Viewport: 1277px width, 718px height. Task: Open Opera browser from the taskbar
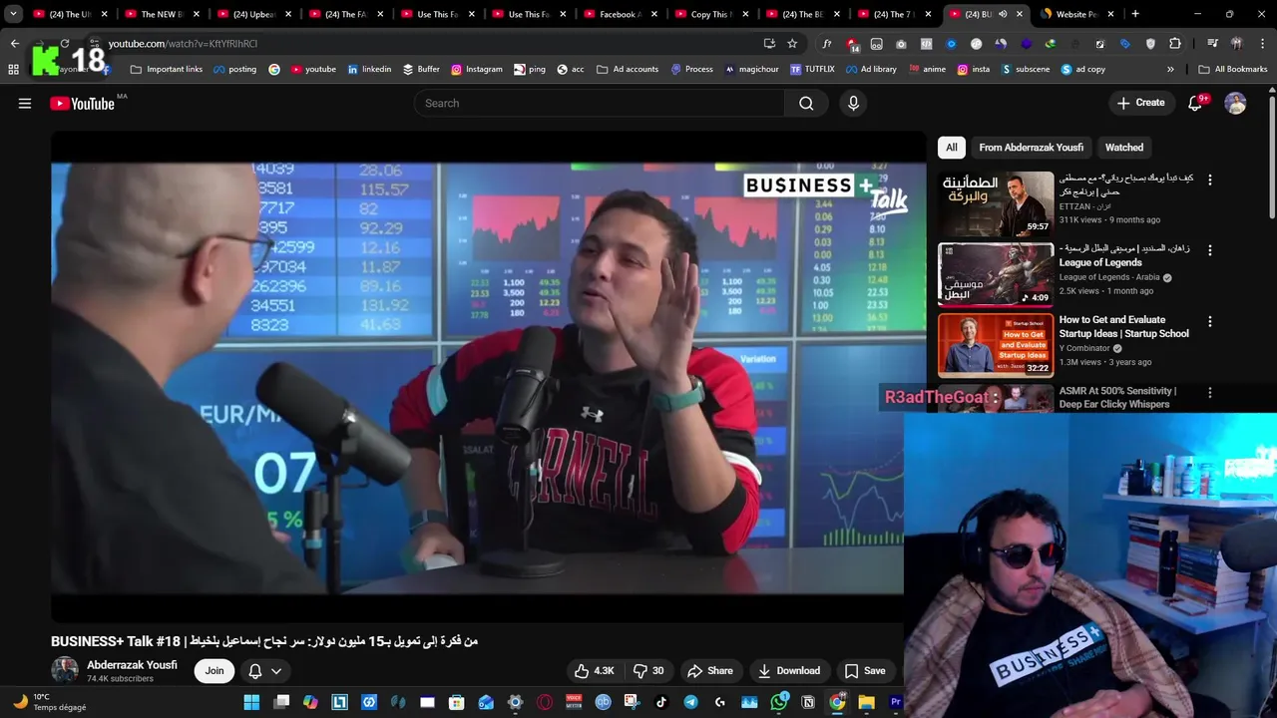545,702
